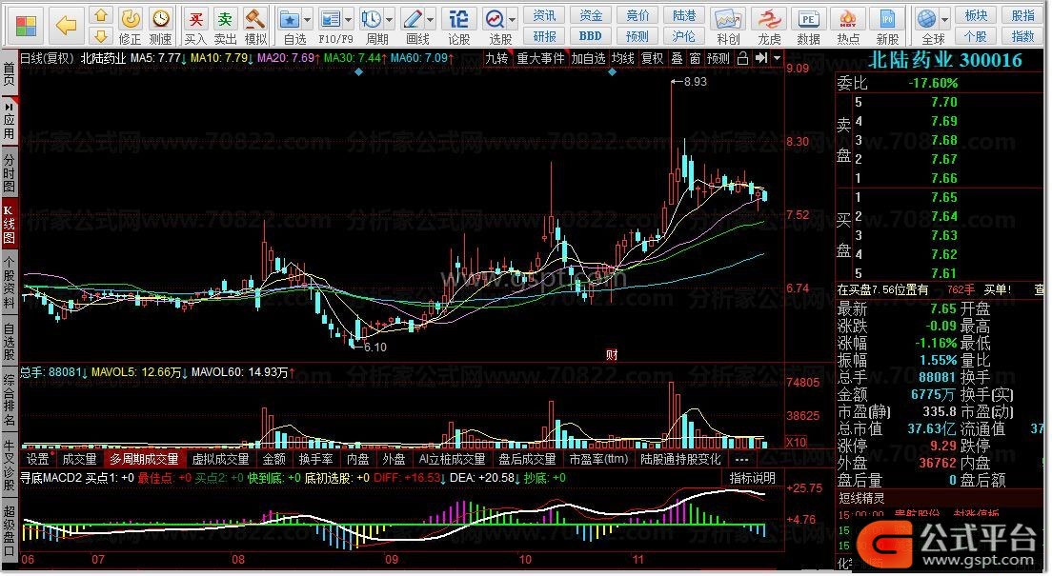Open the 卖出 sell order icon
The height and width of the screenshot is (576, 1052).
pos(226,26)
